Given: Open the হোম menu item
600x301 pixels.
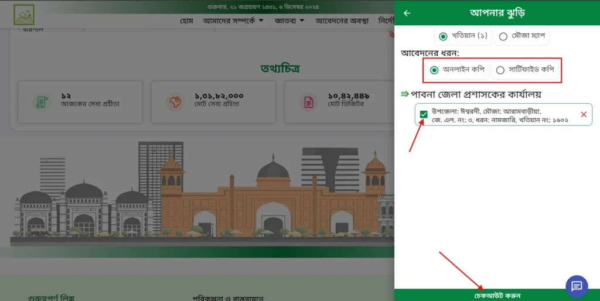Looking at the screenshot, I should click(187, 21).
